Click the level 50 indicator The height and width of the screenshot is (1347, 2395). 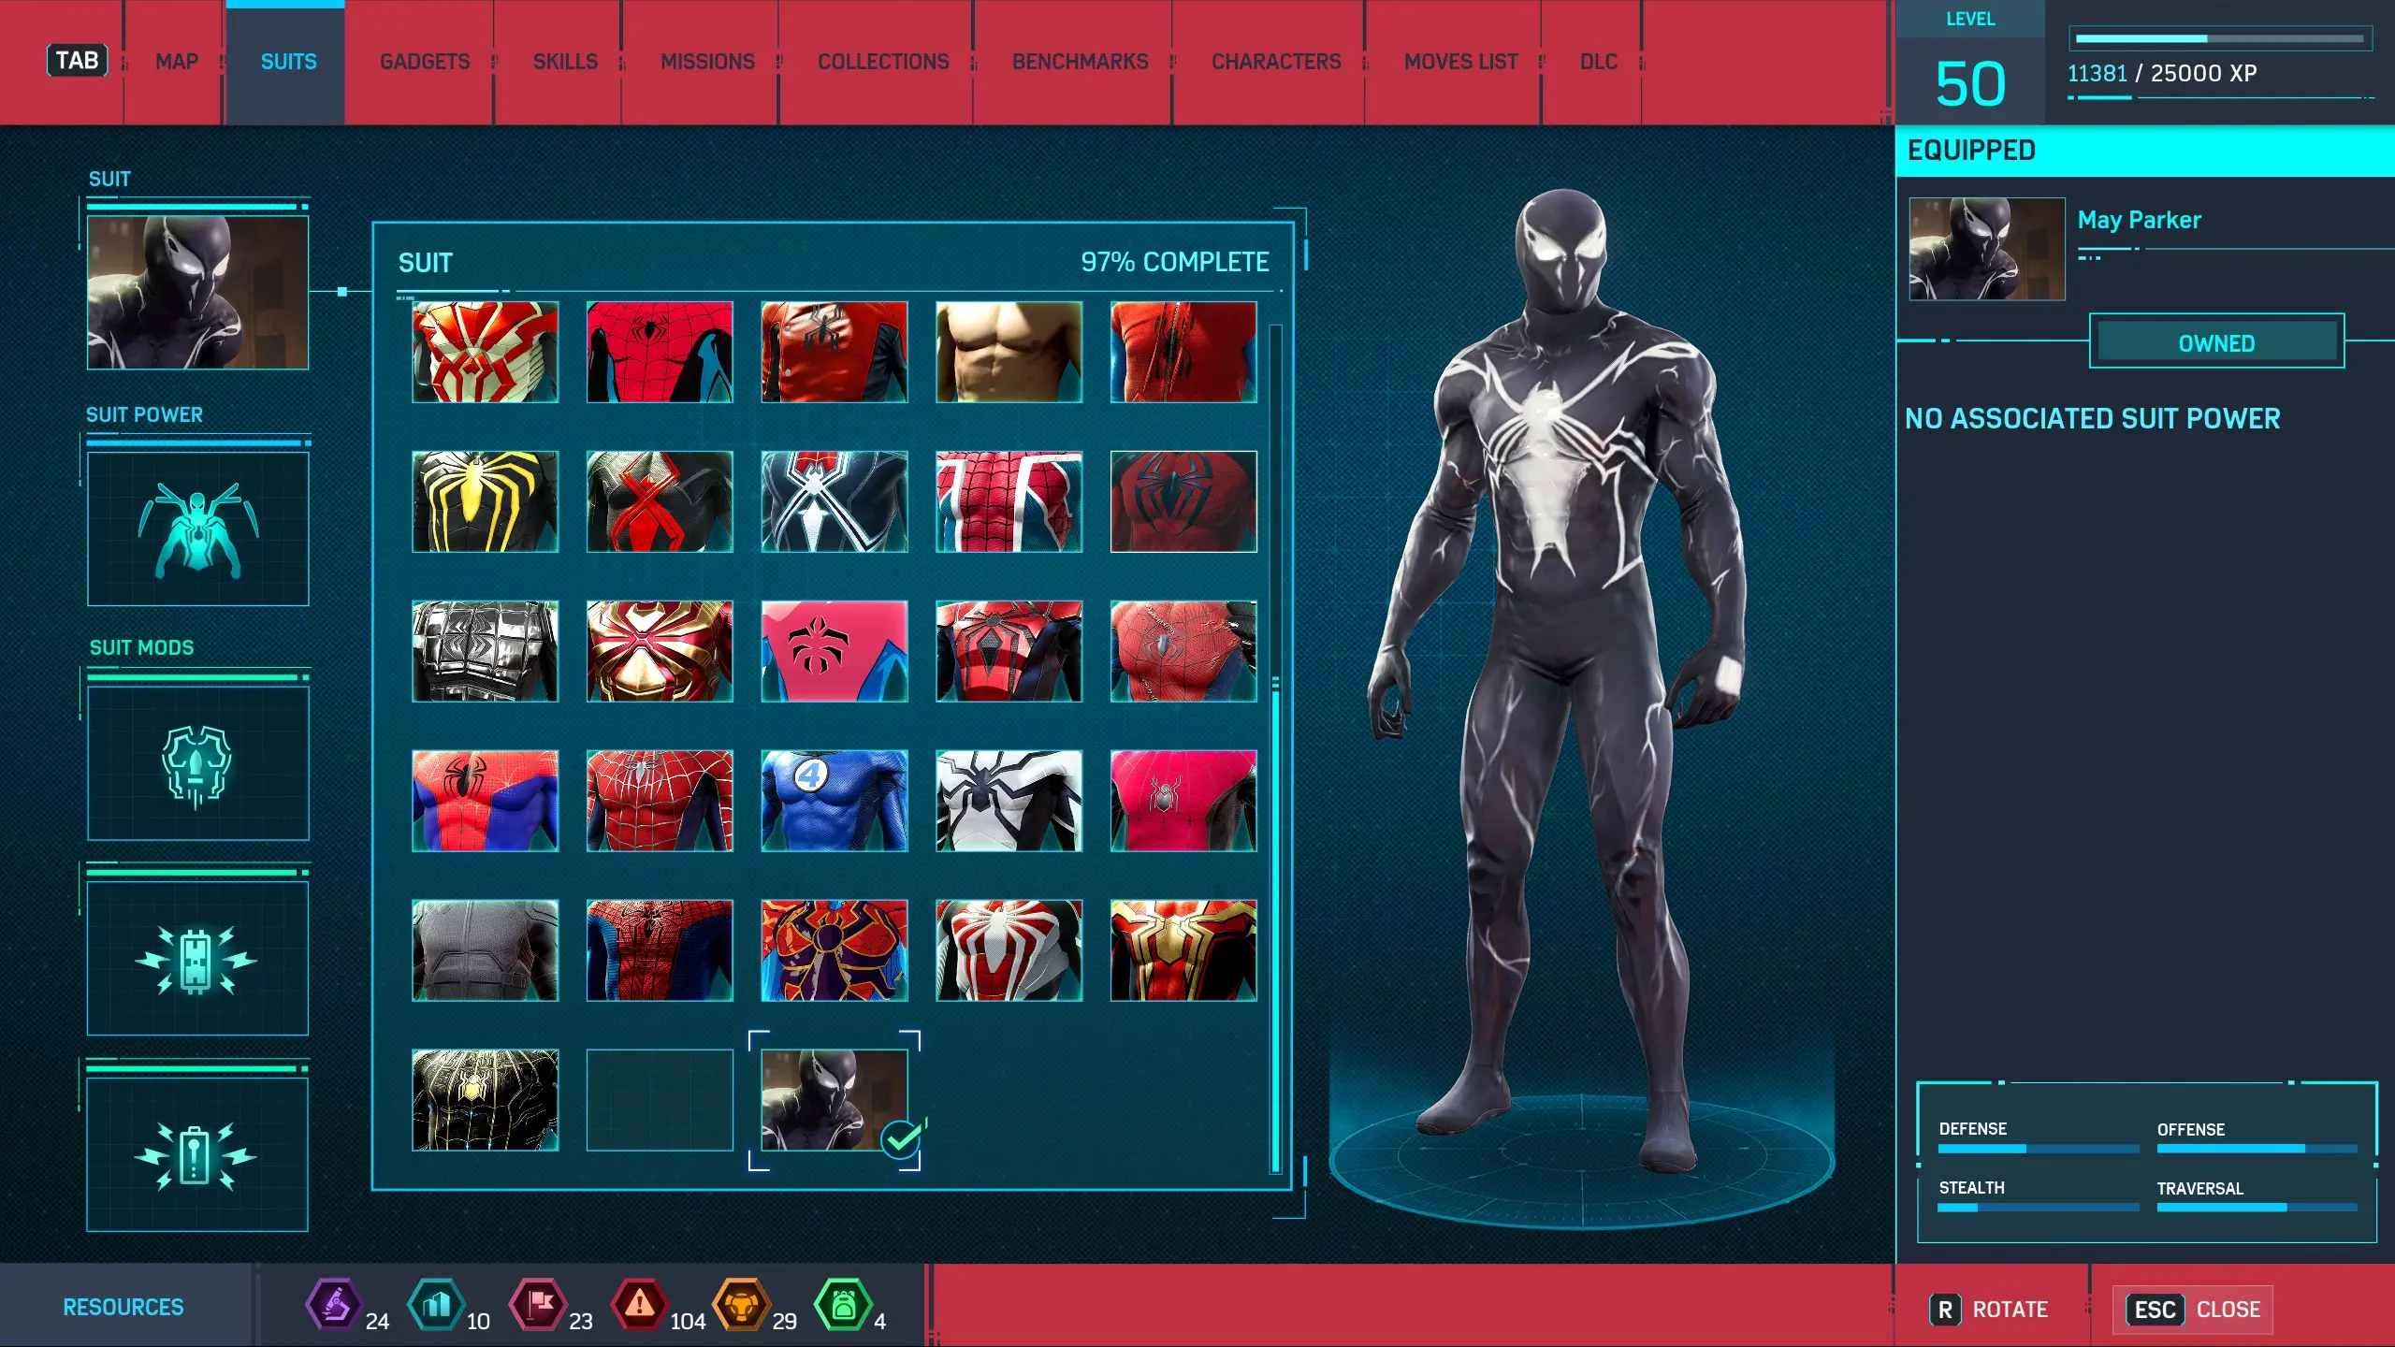1970,82
